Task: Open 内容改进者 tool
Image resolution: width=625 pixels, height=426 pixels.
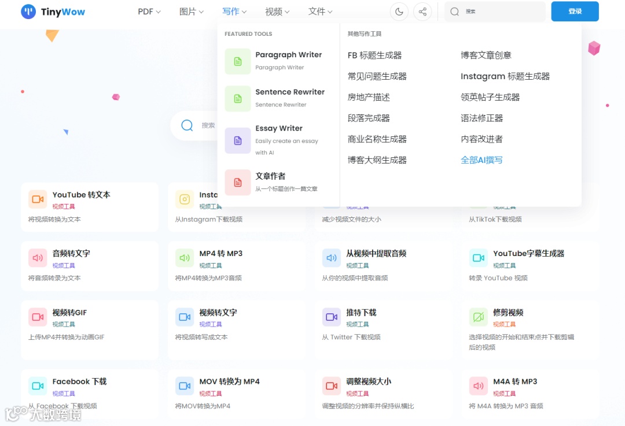Action: [x=482, y=139]
